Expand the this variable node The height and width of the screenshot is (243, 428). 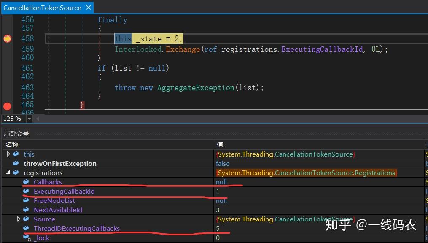[8, 154]
